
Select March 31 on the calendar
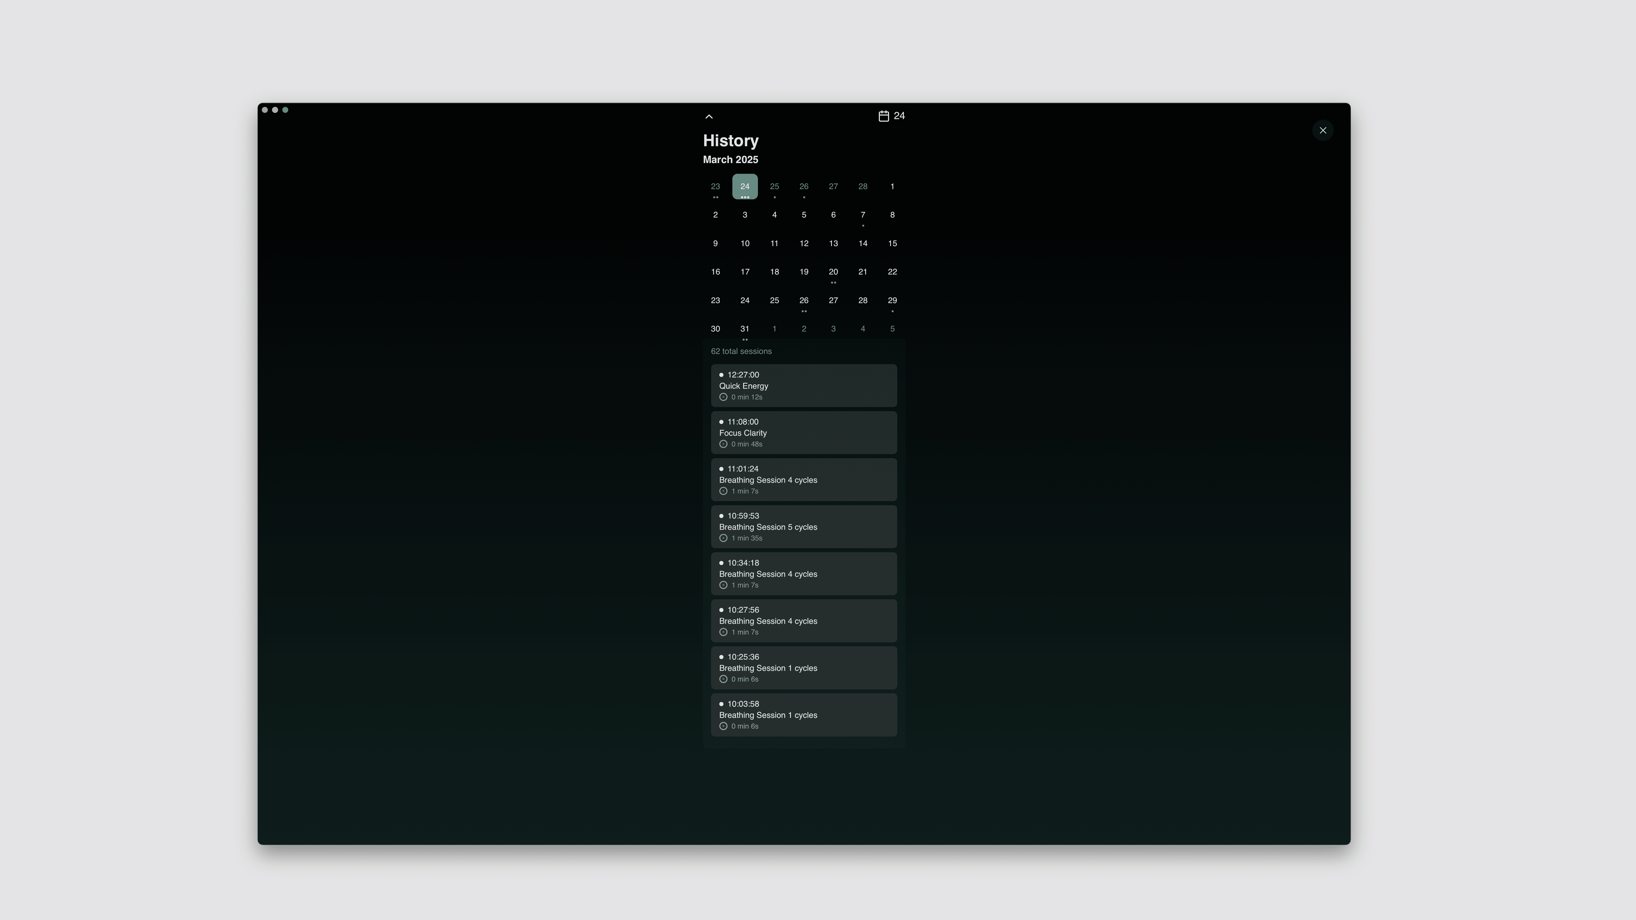click(x=744, y=329)
